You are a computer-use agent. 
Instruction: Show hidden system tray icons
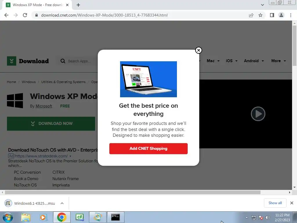point(247,217)
